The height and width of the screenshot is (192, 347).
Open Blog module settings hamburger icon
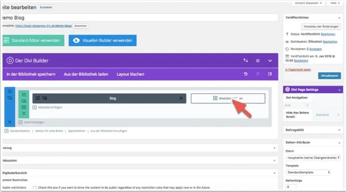coord(38,98)
